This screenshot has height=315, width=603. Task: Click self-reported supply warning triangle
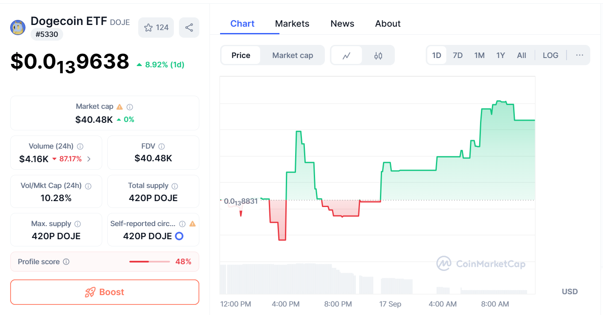[193, 224]
